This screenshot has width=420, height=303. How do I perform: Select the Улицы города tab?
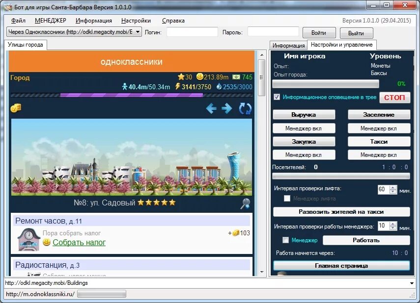tap(26, 45)
